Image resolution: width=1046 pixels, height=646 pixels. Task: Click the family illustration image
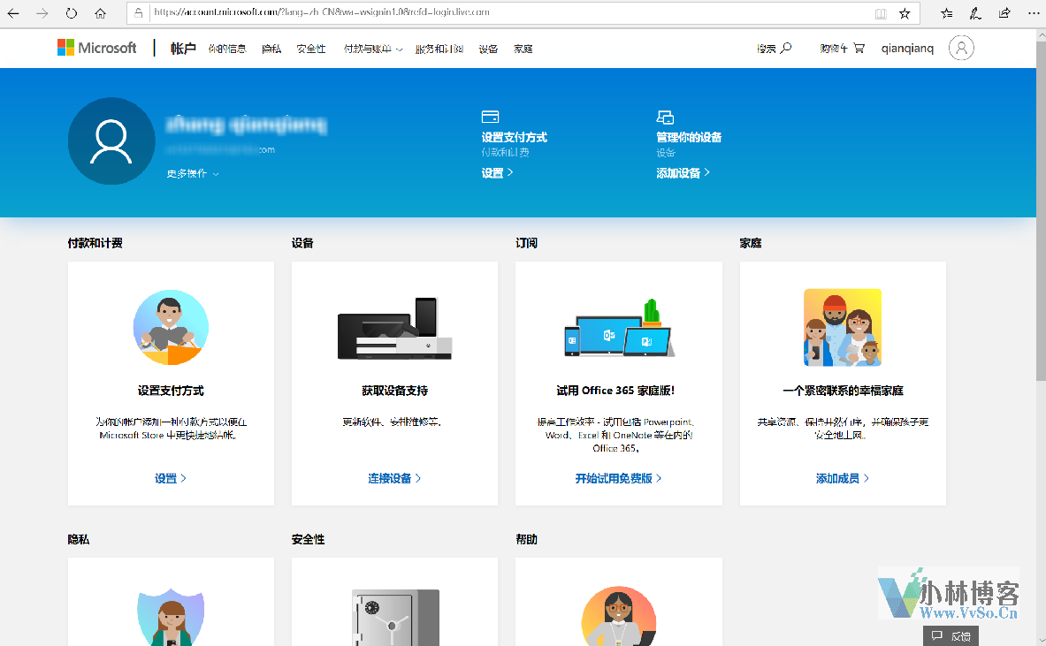click(x=843, y=327)
